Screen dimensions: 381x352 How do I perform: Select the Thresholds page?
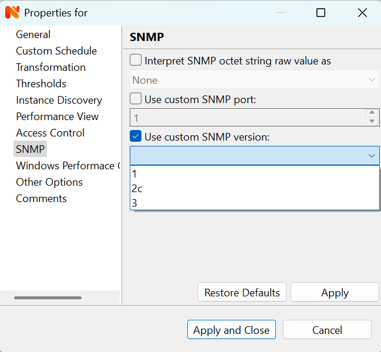coord(41,84)
